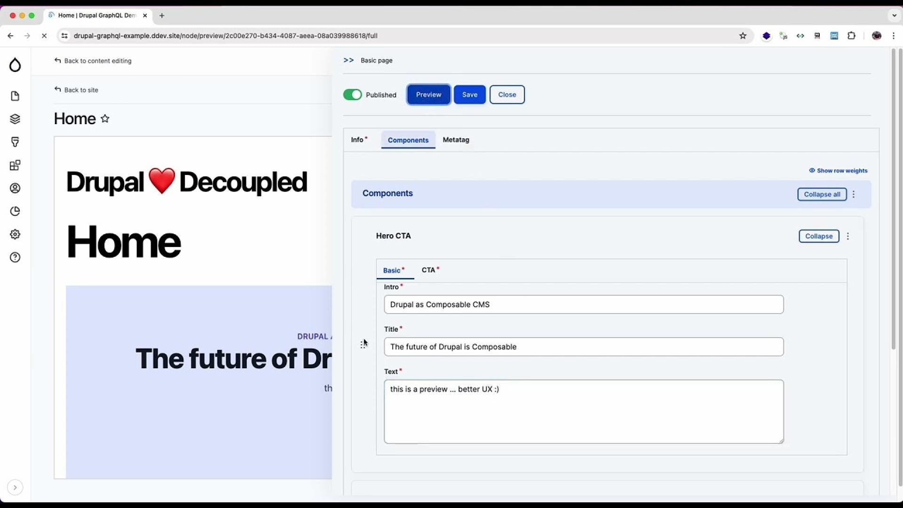This screenshot has height=508, width=903.
Task: Open the Components three-dot menu
Action: click(x=854, y=194)
